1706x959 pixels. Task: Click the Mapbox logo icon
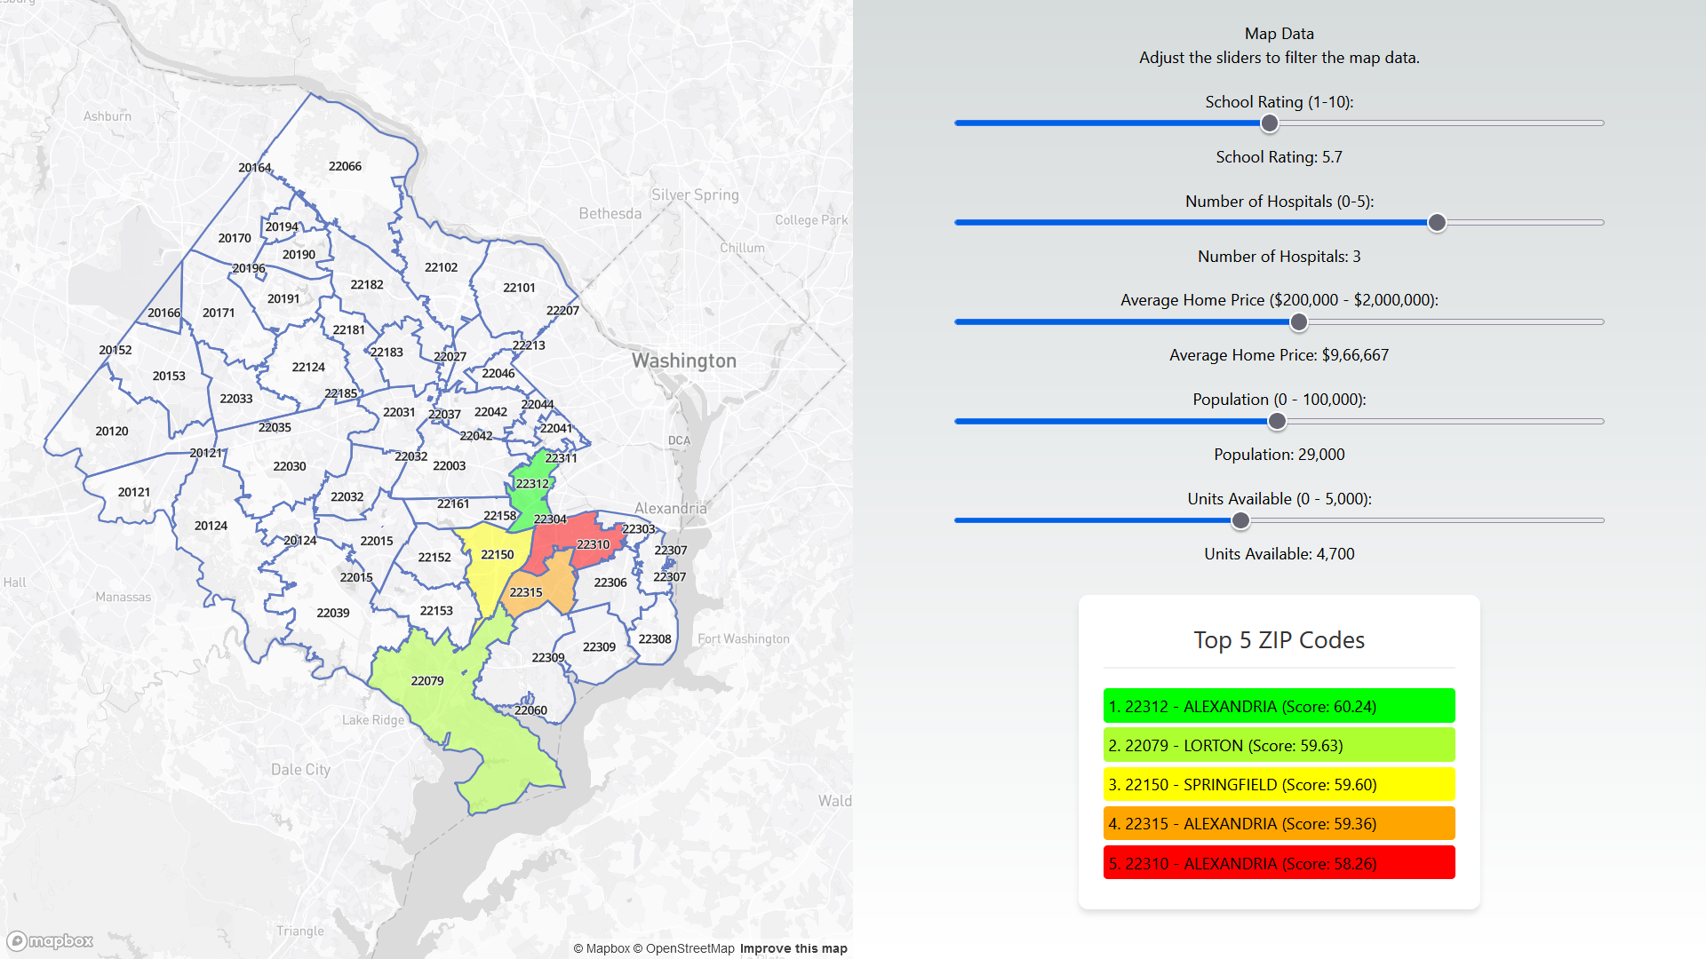(50, 940)
